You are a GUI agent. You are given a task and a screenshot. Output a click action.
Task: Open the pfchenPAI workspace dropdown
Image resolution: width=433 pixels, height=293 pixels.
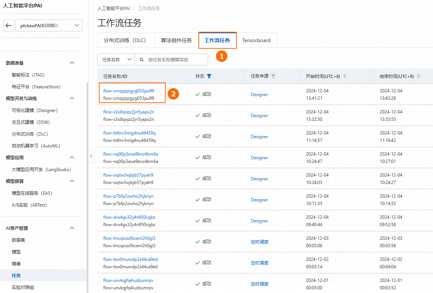[49, 25]
